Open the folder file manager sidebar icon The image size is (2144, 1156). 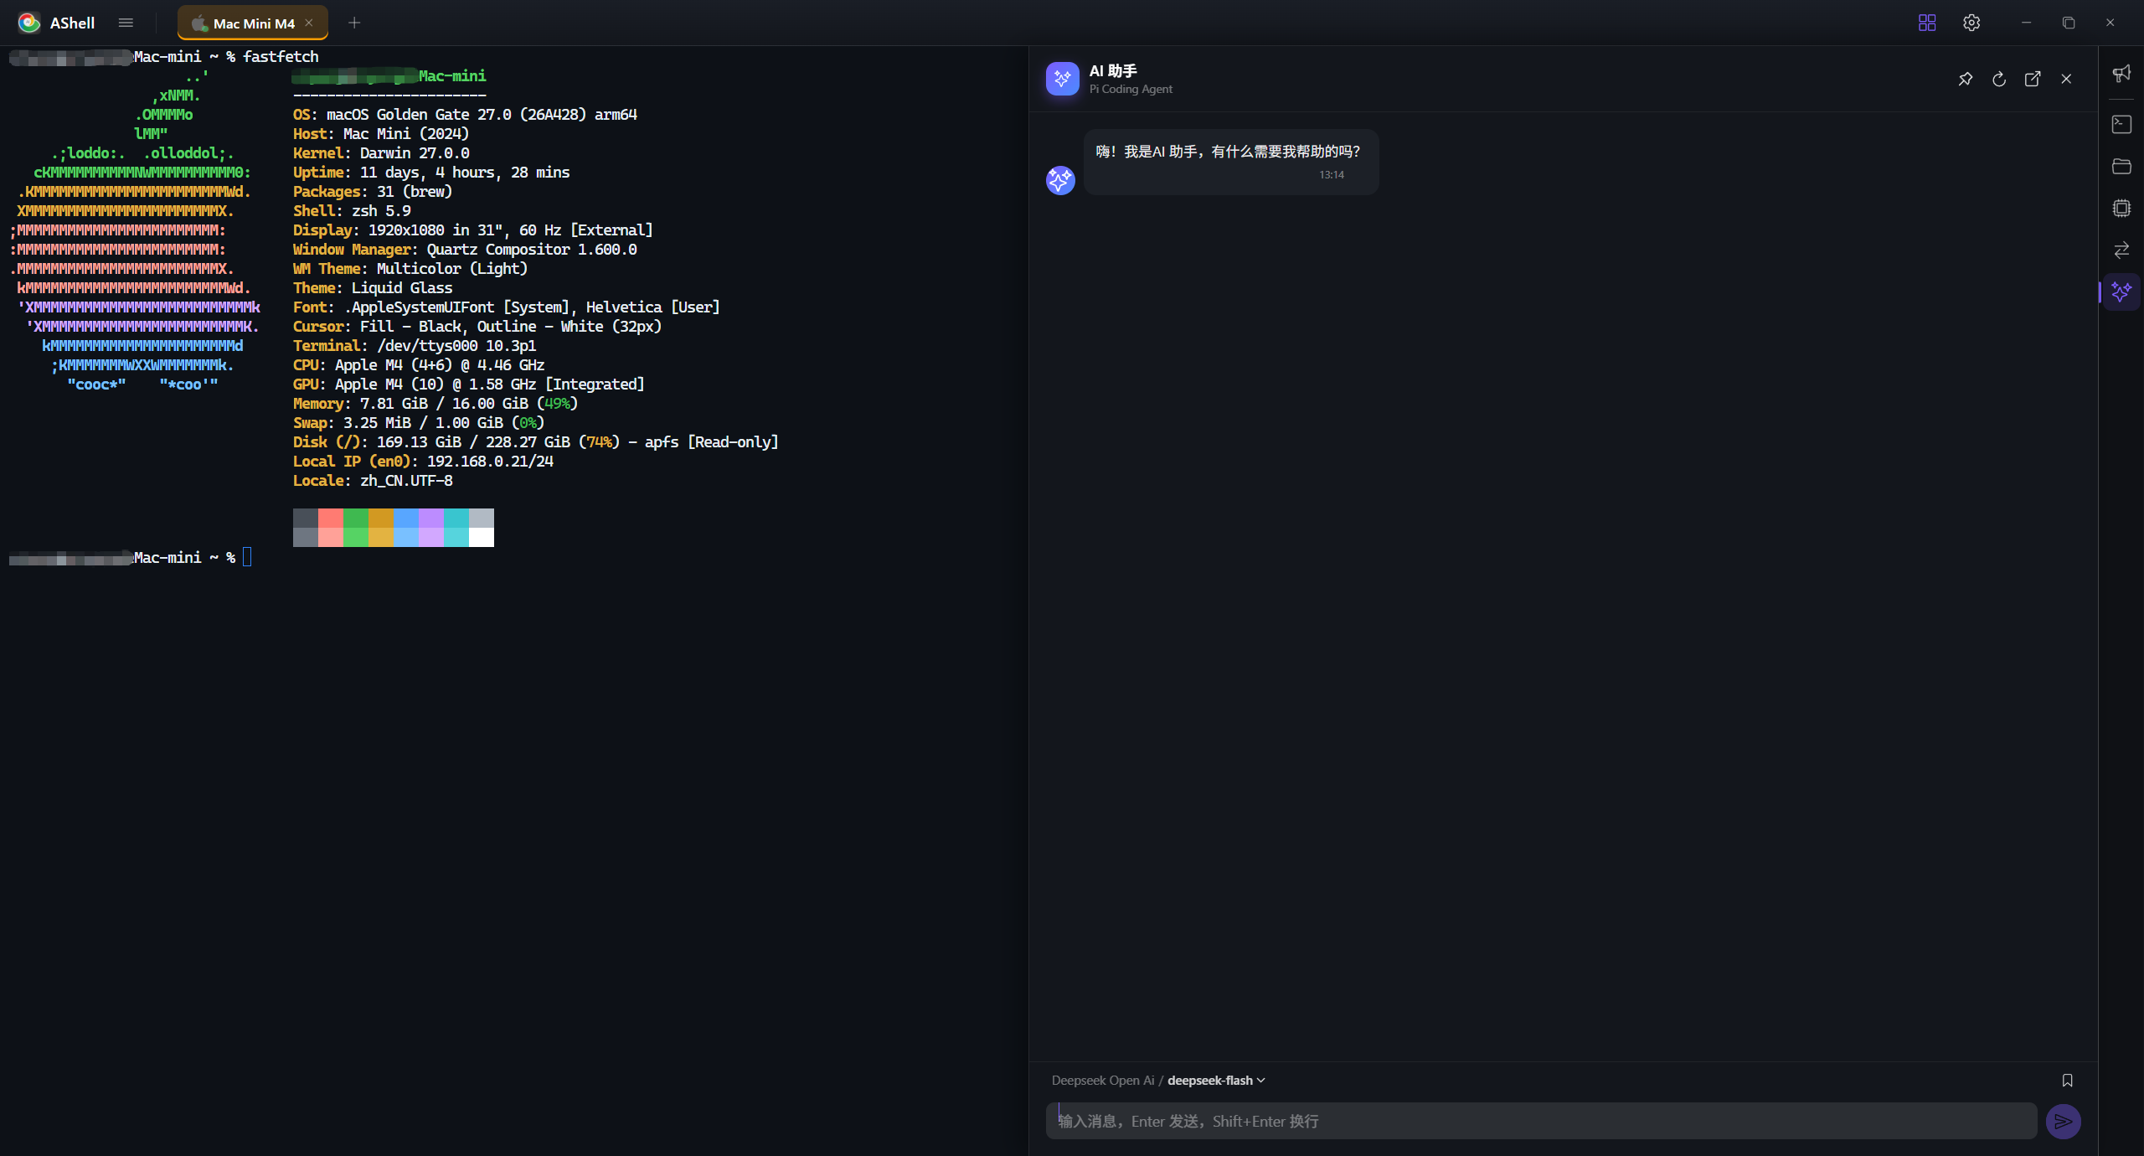pyautogui.click(x=2121, y=166)
